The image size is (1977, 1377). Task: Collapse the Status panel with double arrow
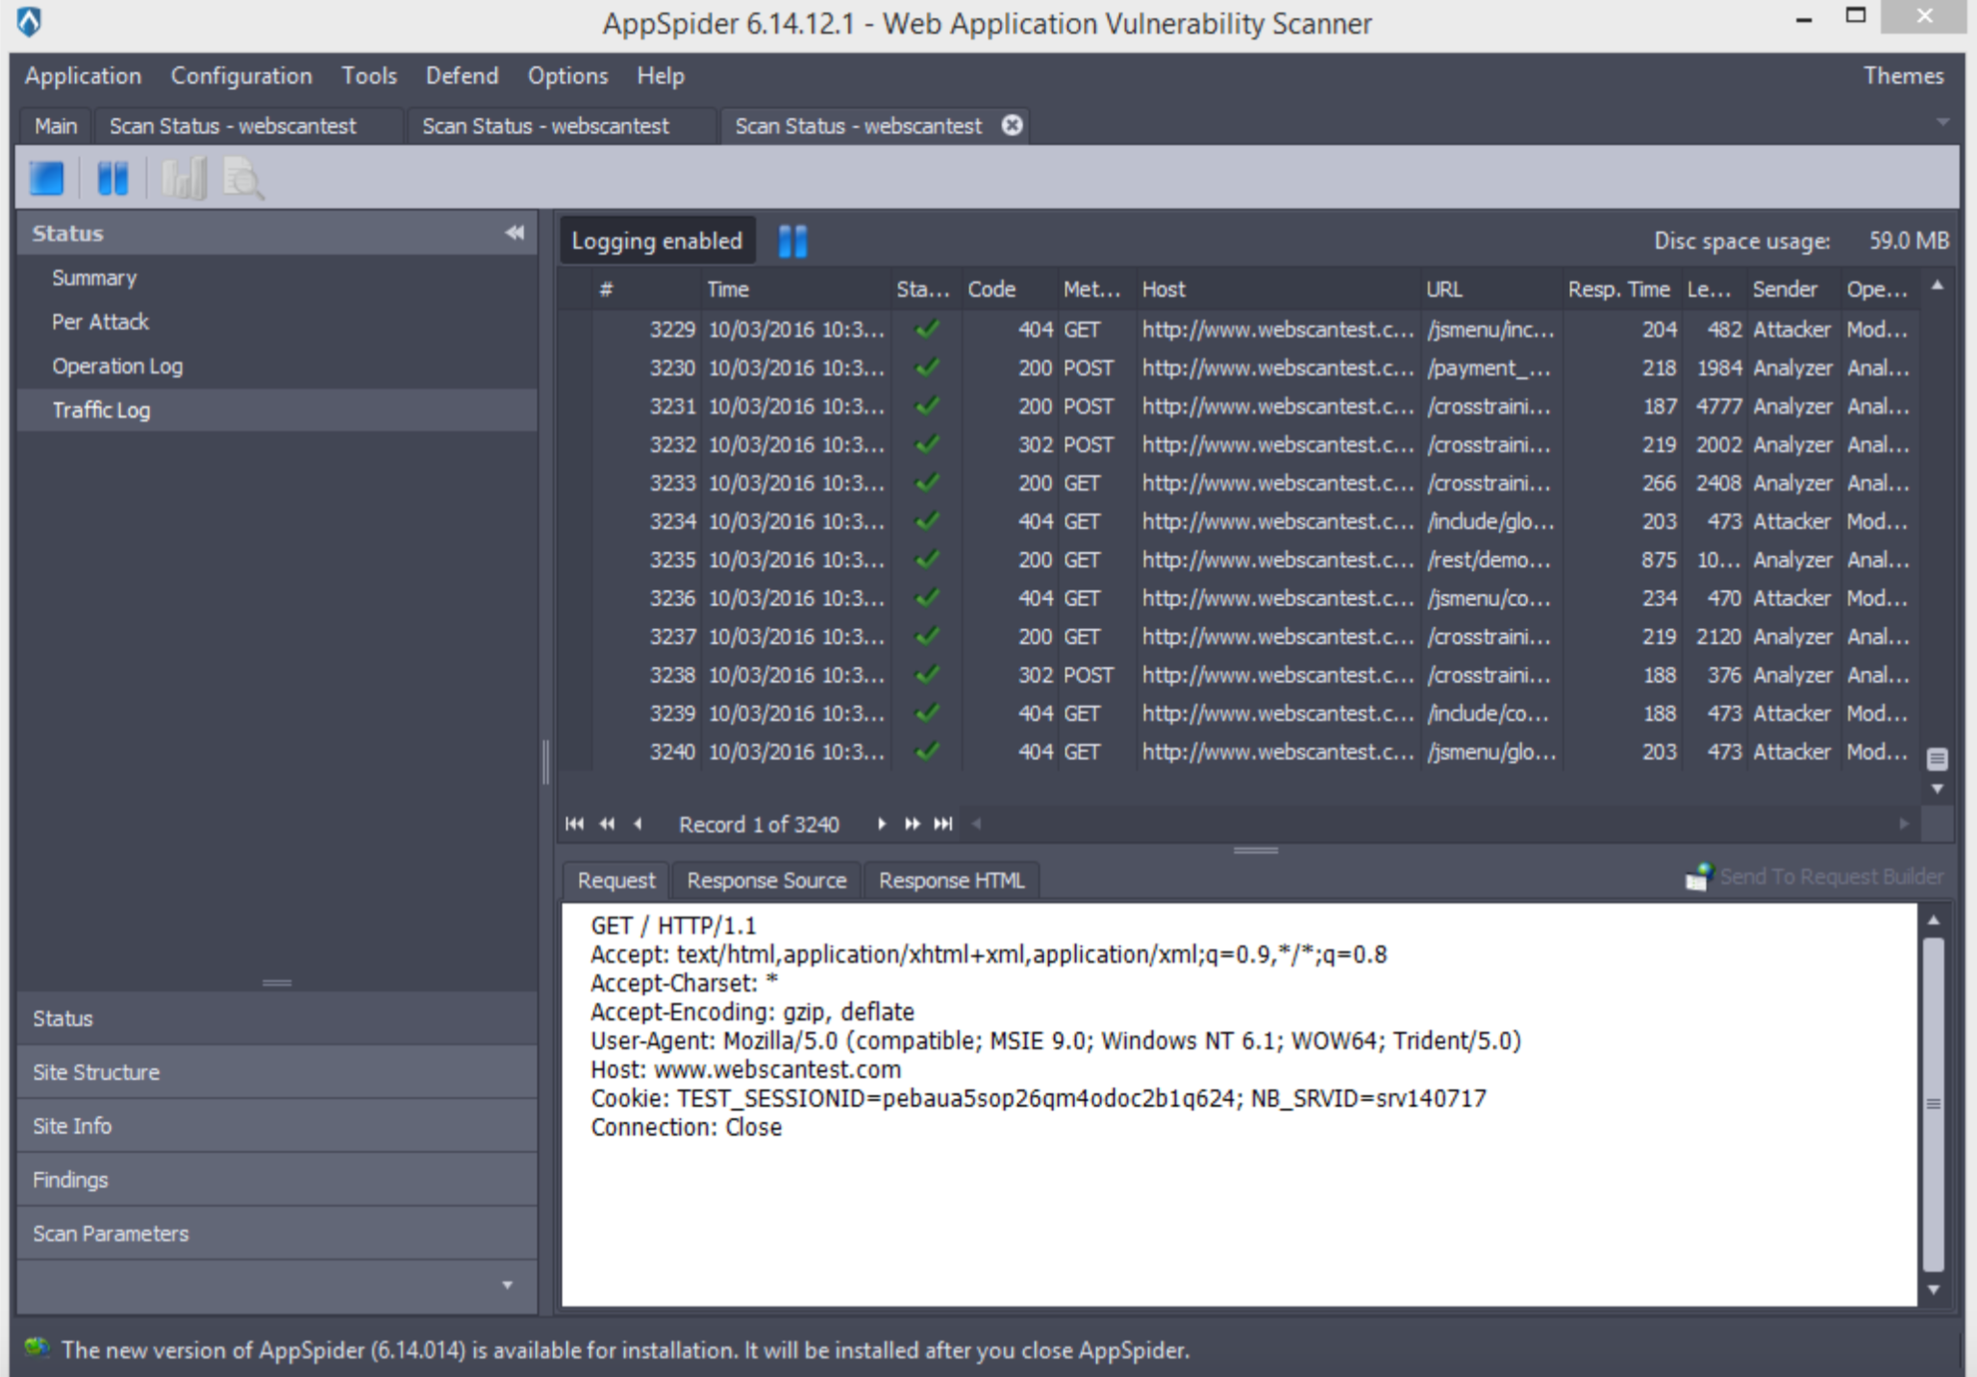tap(515, 233)
